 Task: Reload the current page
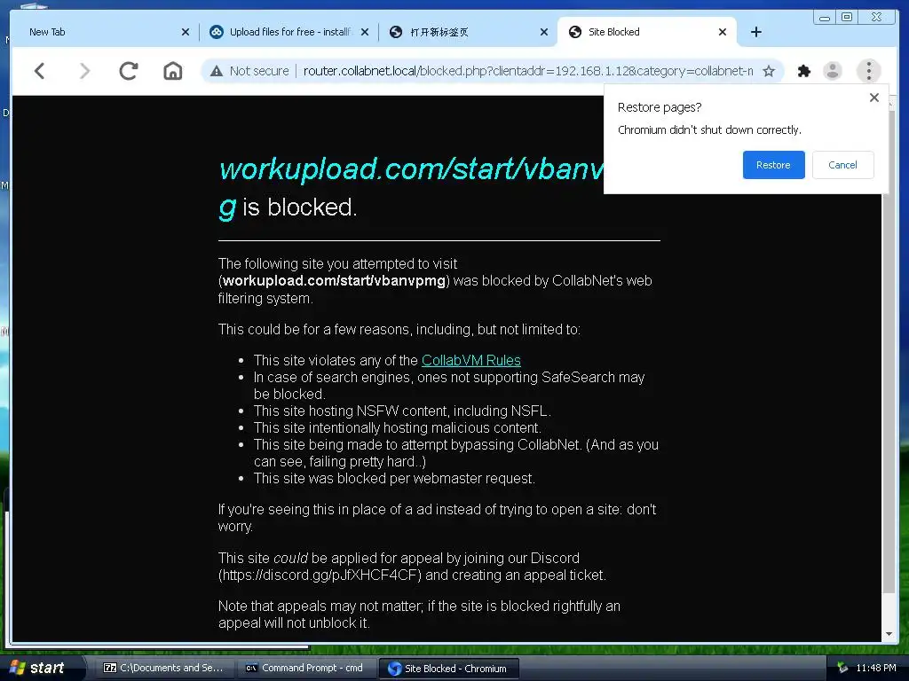128,71
